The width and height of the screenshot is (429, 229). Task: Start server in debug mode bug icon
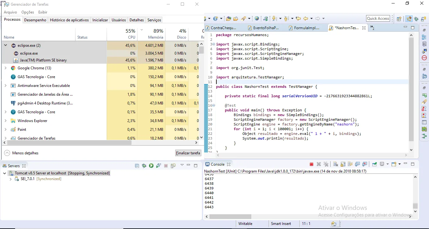(x=144, y=166)
